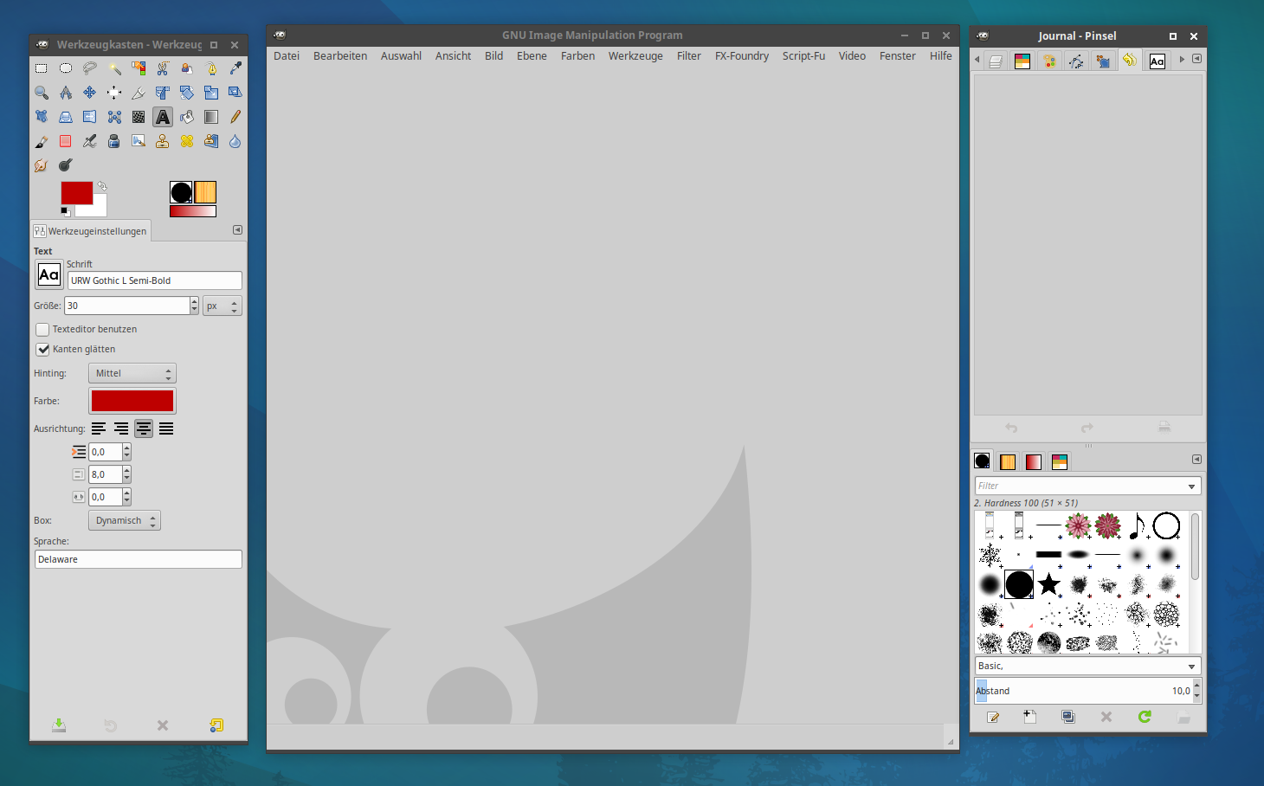The image size is (1264, 786).
Task: Set text alignment to centered
Action: tap(144, 428)
